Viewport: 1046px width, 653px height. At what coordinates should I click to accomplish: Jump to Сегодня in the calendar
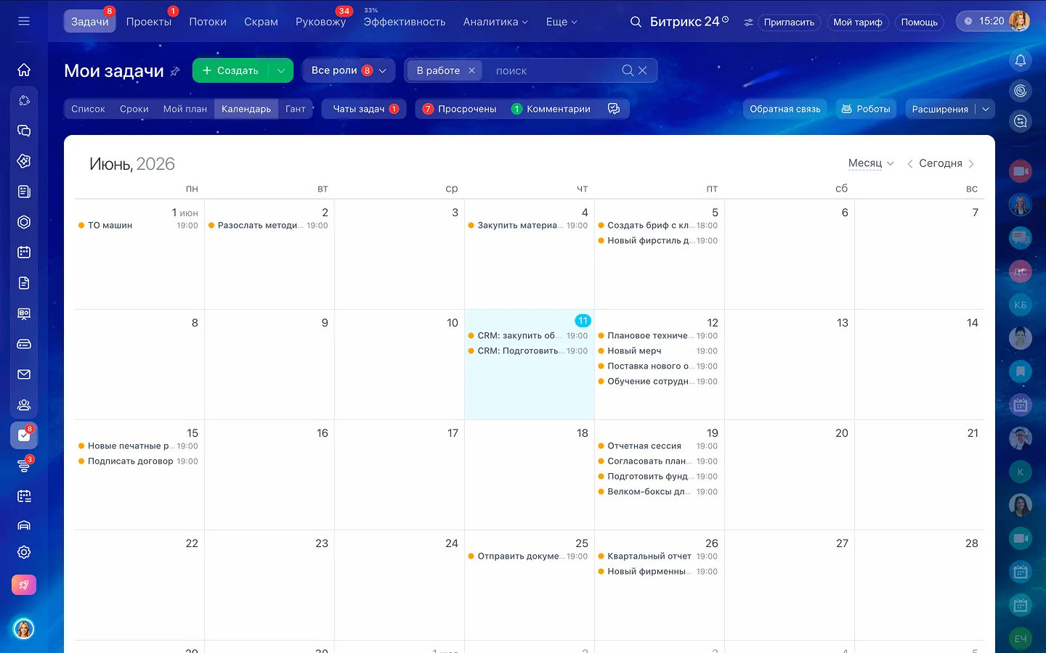[941, 163]
